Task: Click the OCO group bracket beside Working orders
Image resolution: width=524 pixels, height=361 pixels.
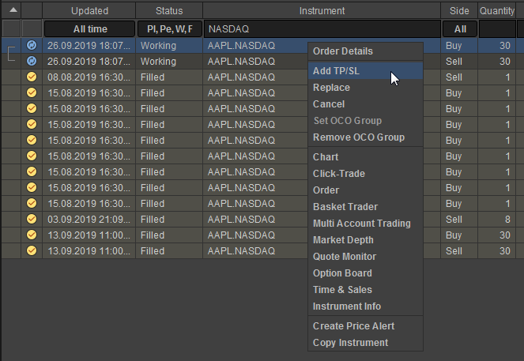Action: 11,54
